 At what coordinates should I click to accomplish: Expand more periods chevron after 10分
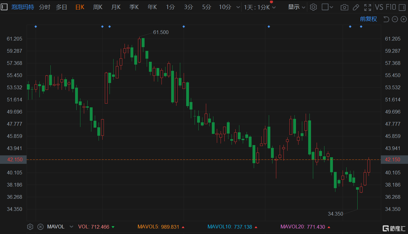238,7
